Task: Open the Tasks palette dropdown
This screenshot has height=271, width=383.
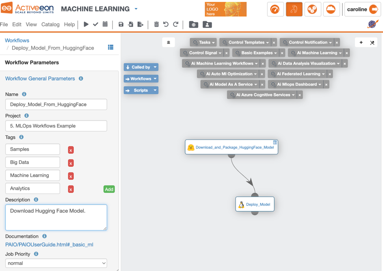Action: tap(203, 43)
